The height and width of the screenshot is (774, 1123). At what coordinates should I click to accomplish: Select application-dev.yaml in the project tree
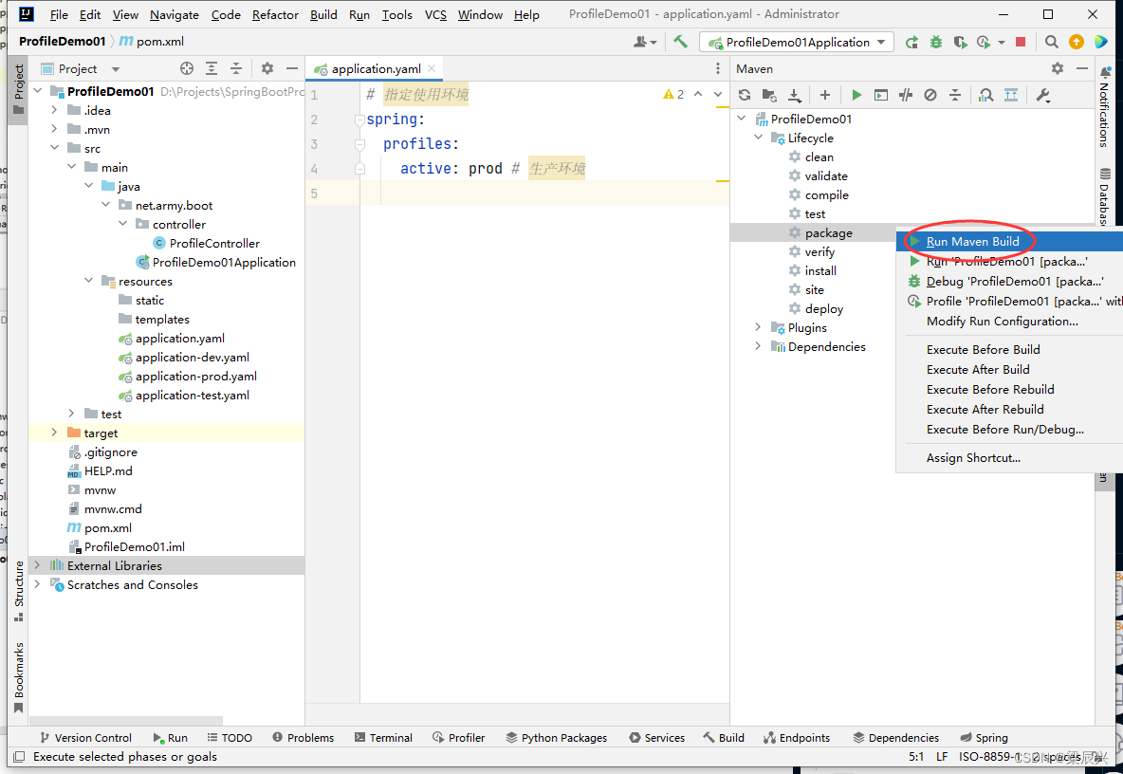[192, 358]
